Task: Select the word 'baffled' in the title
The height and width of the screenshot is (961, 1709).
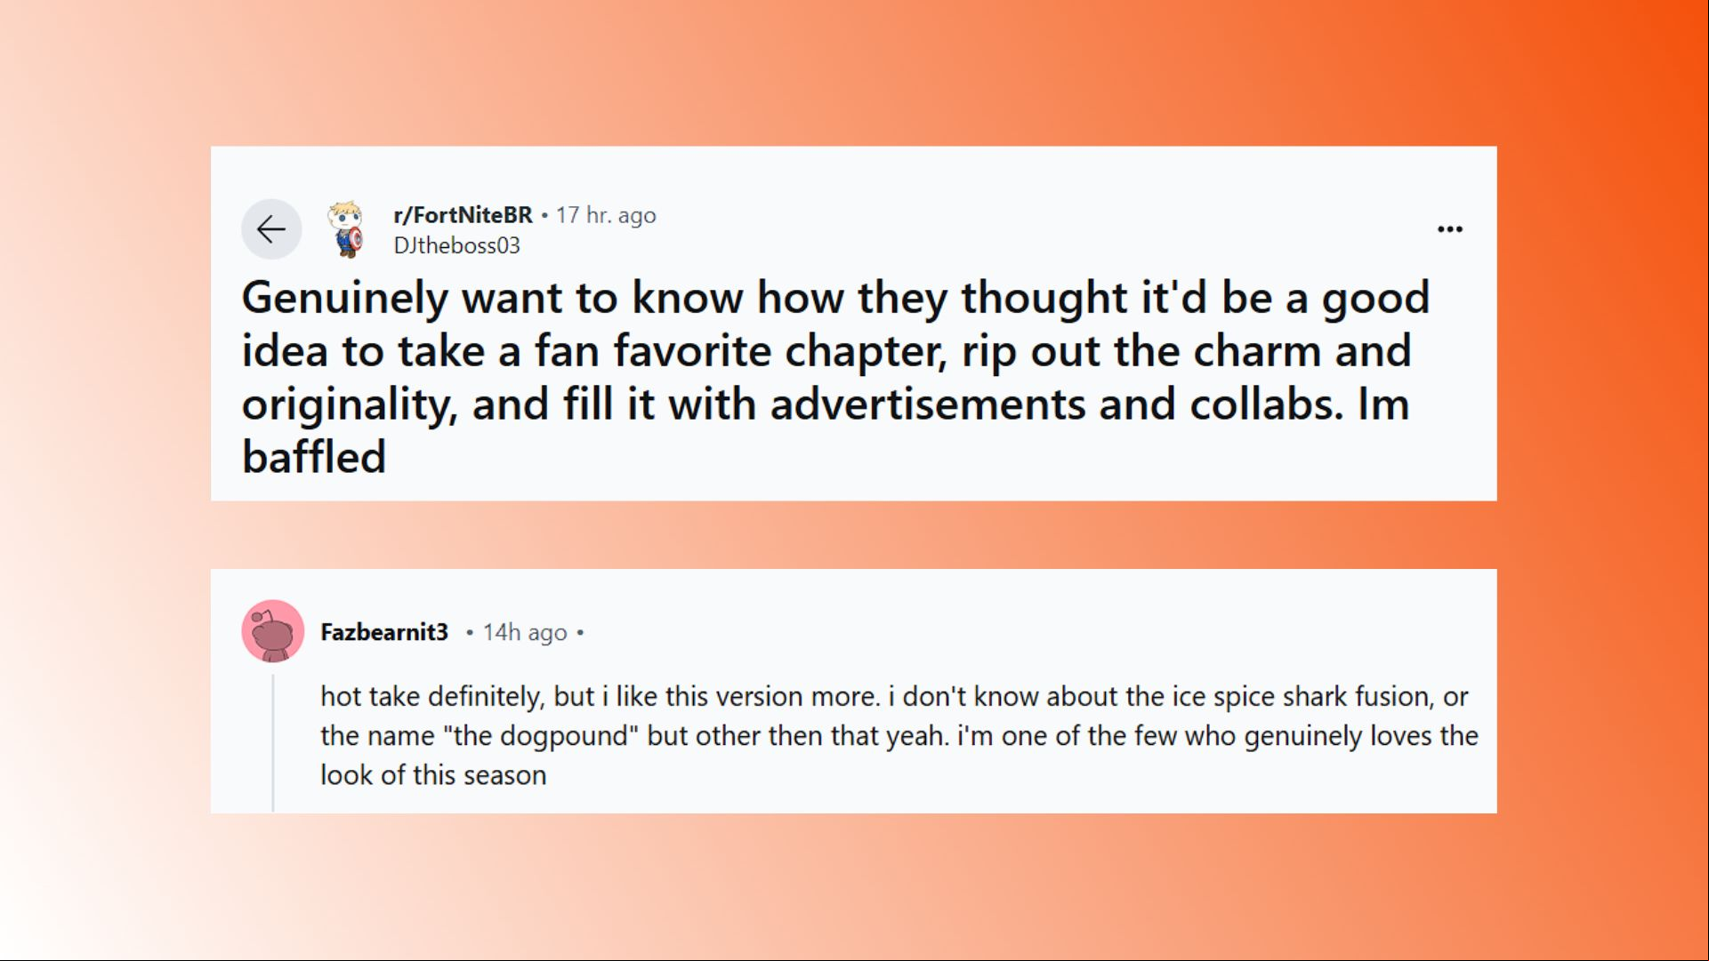Action: click(314, 457)
